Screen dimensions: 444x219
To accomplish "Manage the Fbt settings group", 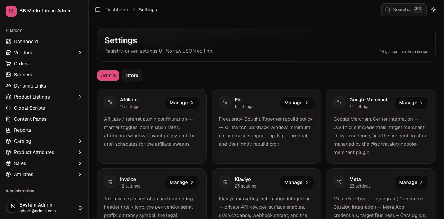I will click(x=297, y=103).
